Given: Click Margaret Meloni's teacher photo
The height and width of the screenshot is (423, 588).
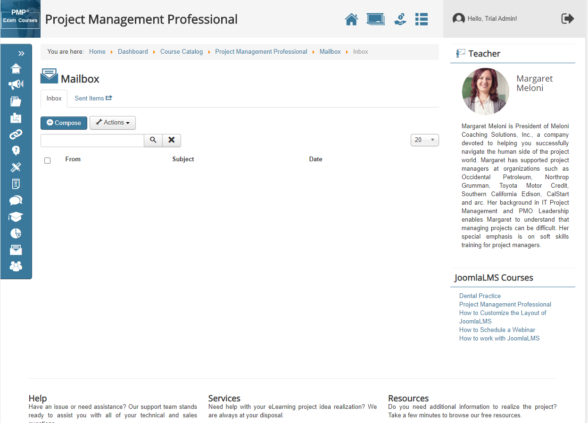Looking at the screenshot, I should tap(486, 91).
